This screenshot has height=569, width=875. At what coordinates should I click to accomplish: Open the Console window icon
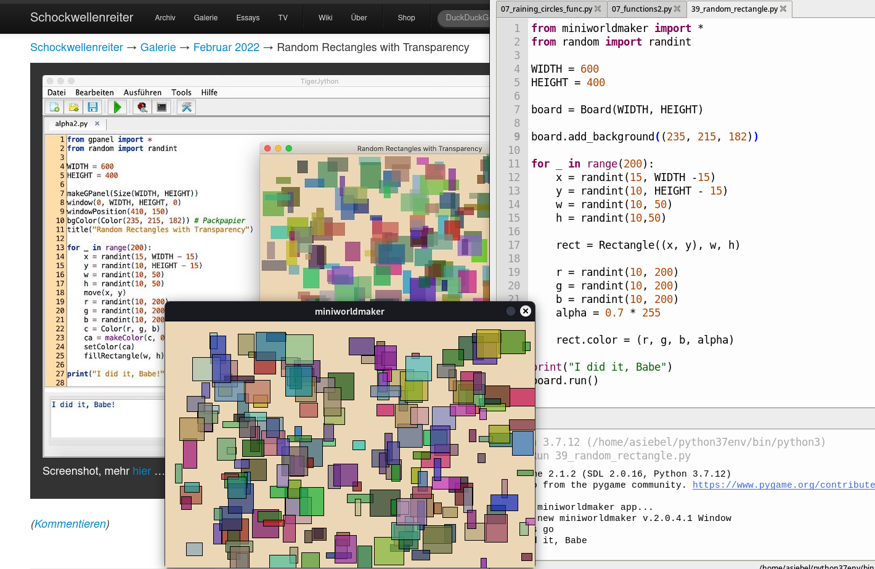(x=161, y=107)
